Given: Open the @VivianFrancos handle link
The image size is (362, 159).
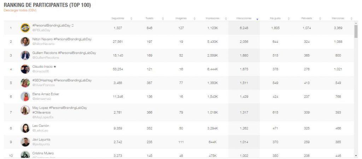Looking at the screenshot, I should (43, 85).
